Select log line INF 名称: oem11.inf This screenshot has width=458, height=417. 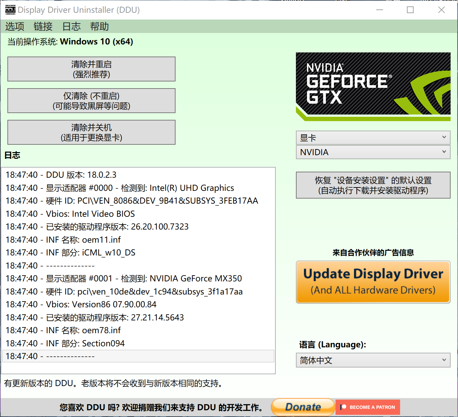138,240
